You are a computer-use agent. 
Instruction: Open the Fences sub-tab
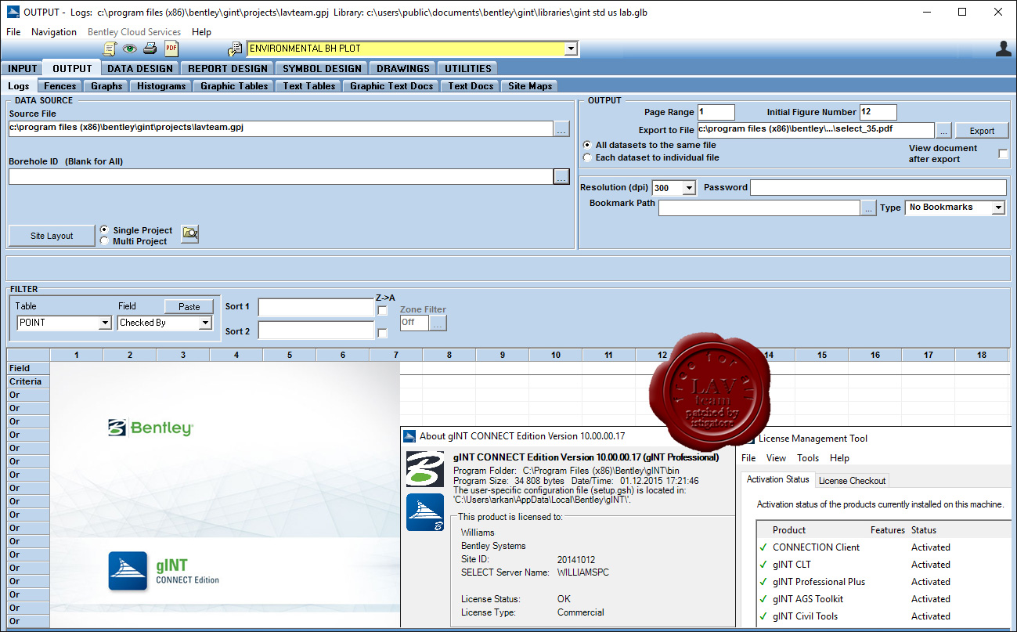tap(60, 86)
